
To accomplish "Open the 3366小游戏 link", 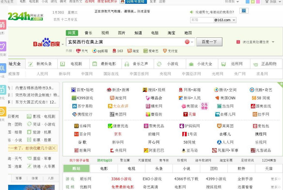I will pyautogui.click(x=121, y=179).
